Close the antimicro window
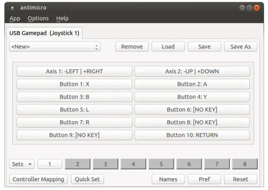 pos(256,8)
